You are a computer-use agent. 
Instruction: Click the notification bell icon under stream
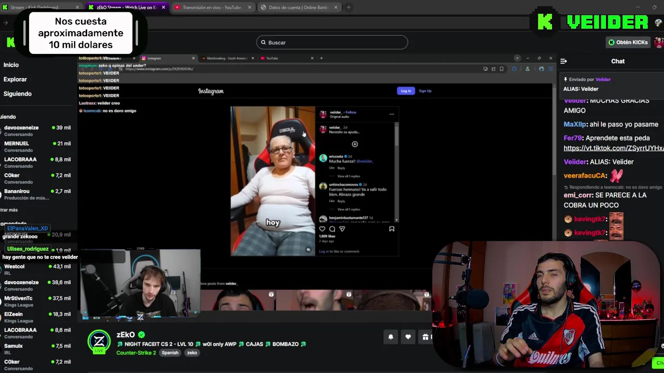point(391,337)
